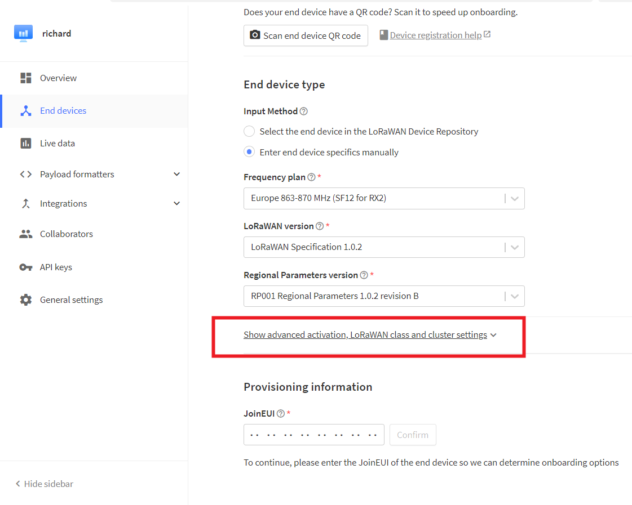Screen dimensions: 632x505
Task: Open the Frequency plan dropdown
Action: click(x=383, y=198)
